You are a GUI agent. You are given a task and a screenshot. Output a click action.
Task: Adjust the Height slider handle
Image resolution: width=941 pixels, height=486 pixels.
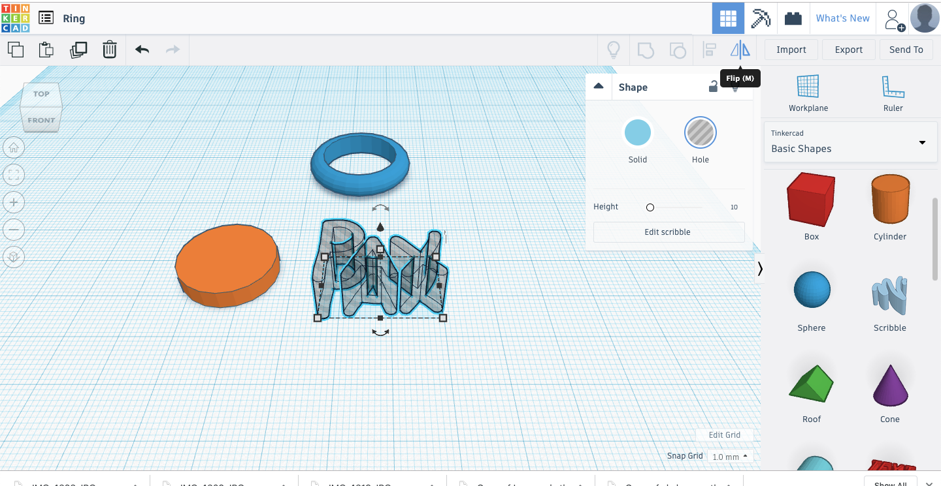tap(650, 207)
